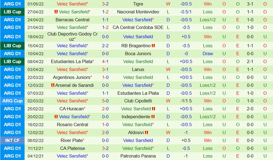Click the ARG Cup competition label
273x160 pixels.
[x=13, y=101]
